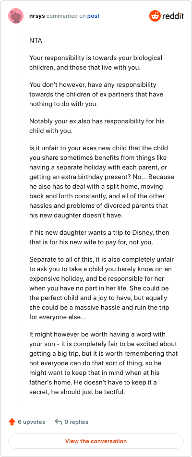Select paragraph starting "Your responsibility is towards"
Screen dimensions: 192x457
96,62
